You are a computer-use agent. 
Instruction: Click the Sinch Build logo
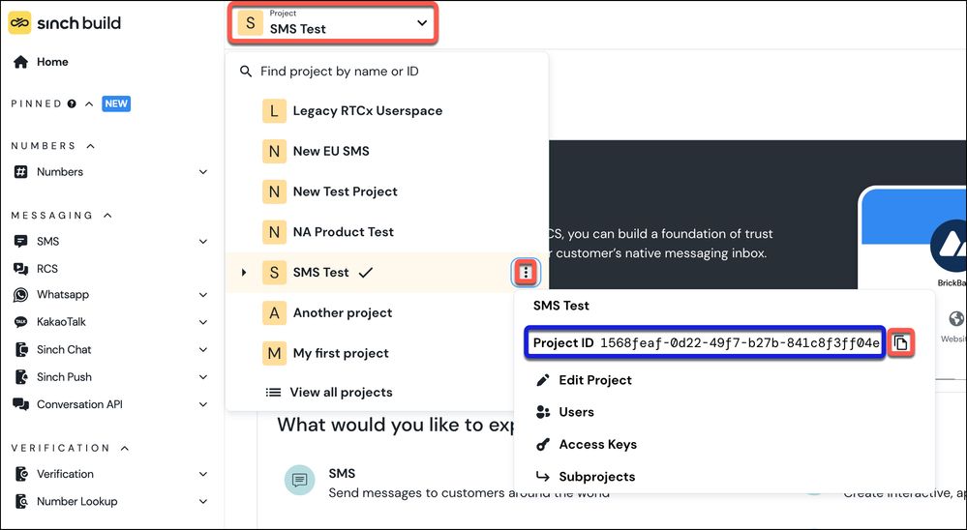pyautogui.click(x=64, y=23)
